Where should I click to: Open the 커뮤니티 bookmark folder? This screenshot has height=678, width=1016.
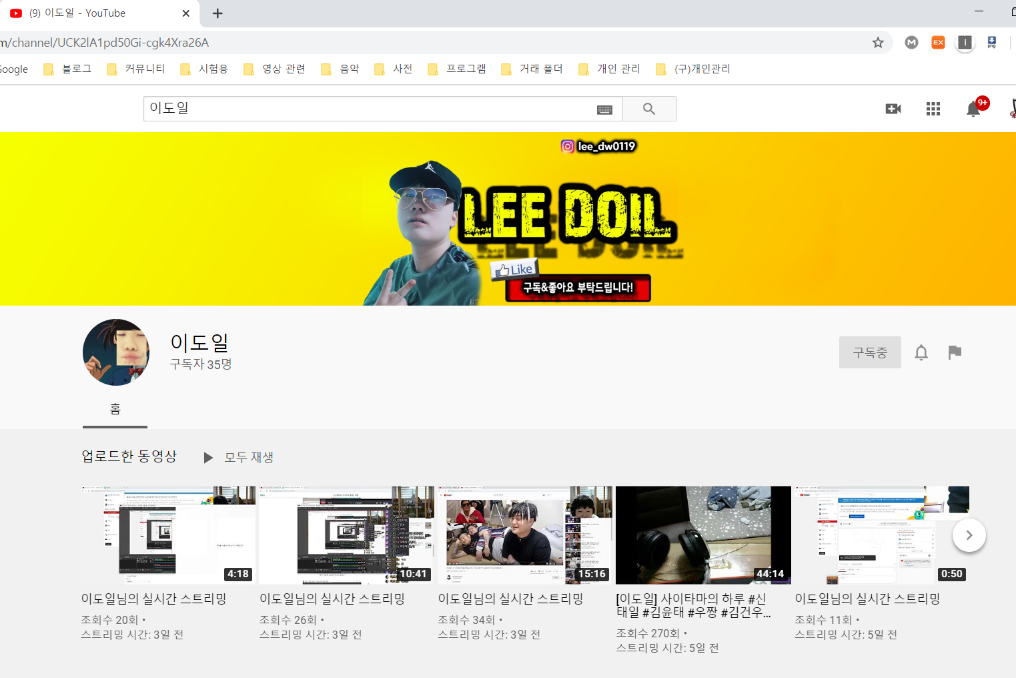(x=136, y=69)
